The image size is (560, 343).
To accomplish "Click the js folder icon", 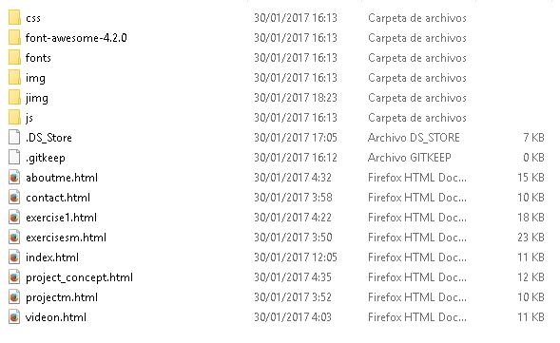I will 14,118.
